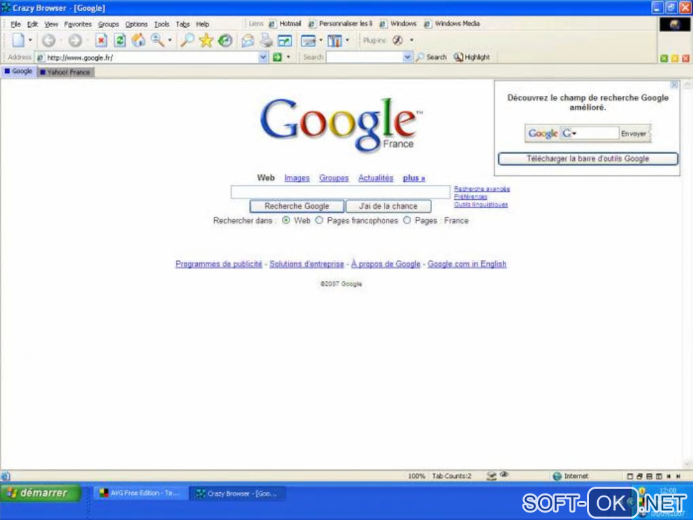Click Télécharger la barre d'outils Google
Screen dimensions: 693x520
coord(588,159)
